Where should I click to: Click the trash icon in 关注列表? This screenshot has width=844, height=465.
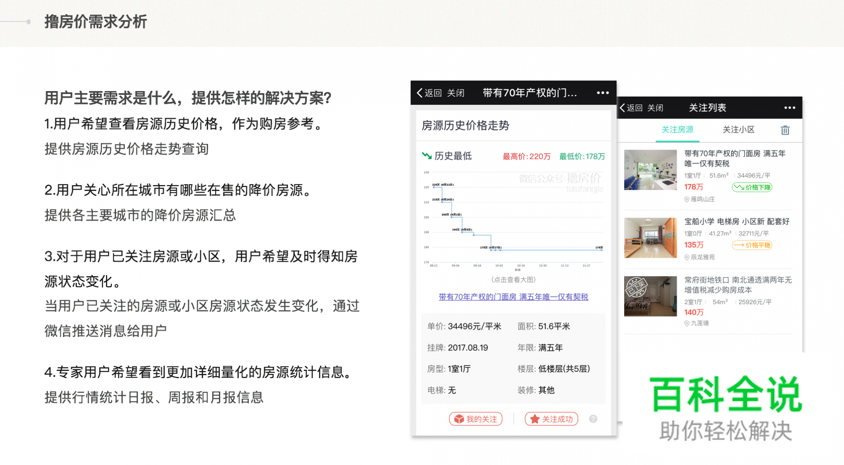[x=786, y=130]
